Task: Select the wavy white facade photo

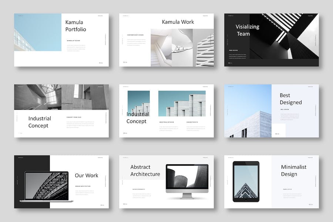Action: pos(203,48)
